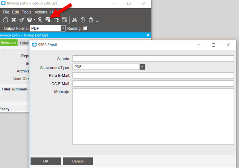The width and height of the screenshot is (239, 168).
Task: Click the Clear brush toolbar icon
Action: click(22, 20)
